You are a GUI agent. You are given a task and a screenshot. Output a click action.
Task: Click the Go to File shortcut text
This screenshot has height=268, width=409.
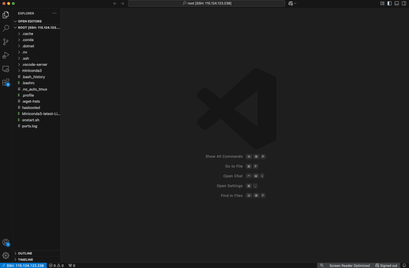click(234, 166)
